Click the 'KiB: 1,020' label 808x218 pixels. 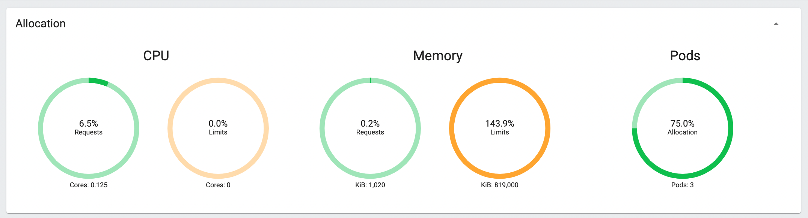coord(370,185)
